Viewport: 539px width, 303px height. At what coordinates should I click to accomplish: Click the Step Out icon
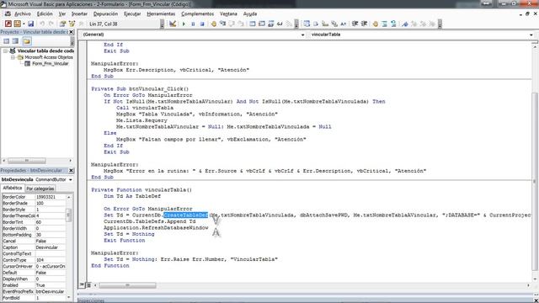pyautogui.click(x=241, y=24)
